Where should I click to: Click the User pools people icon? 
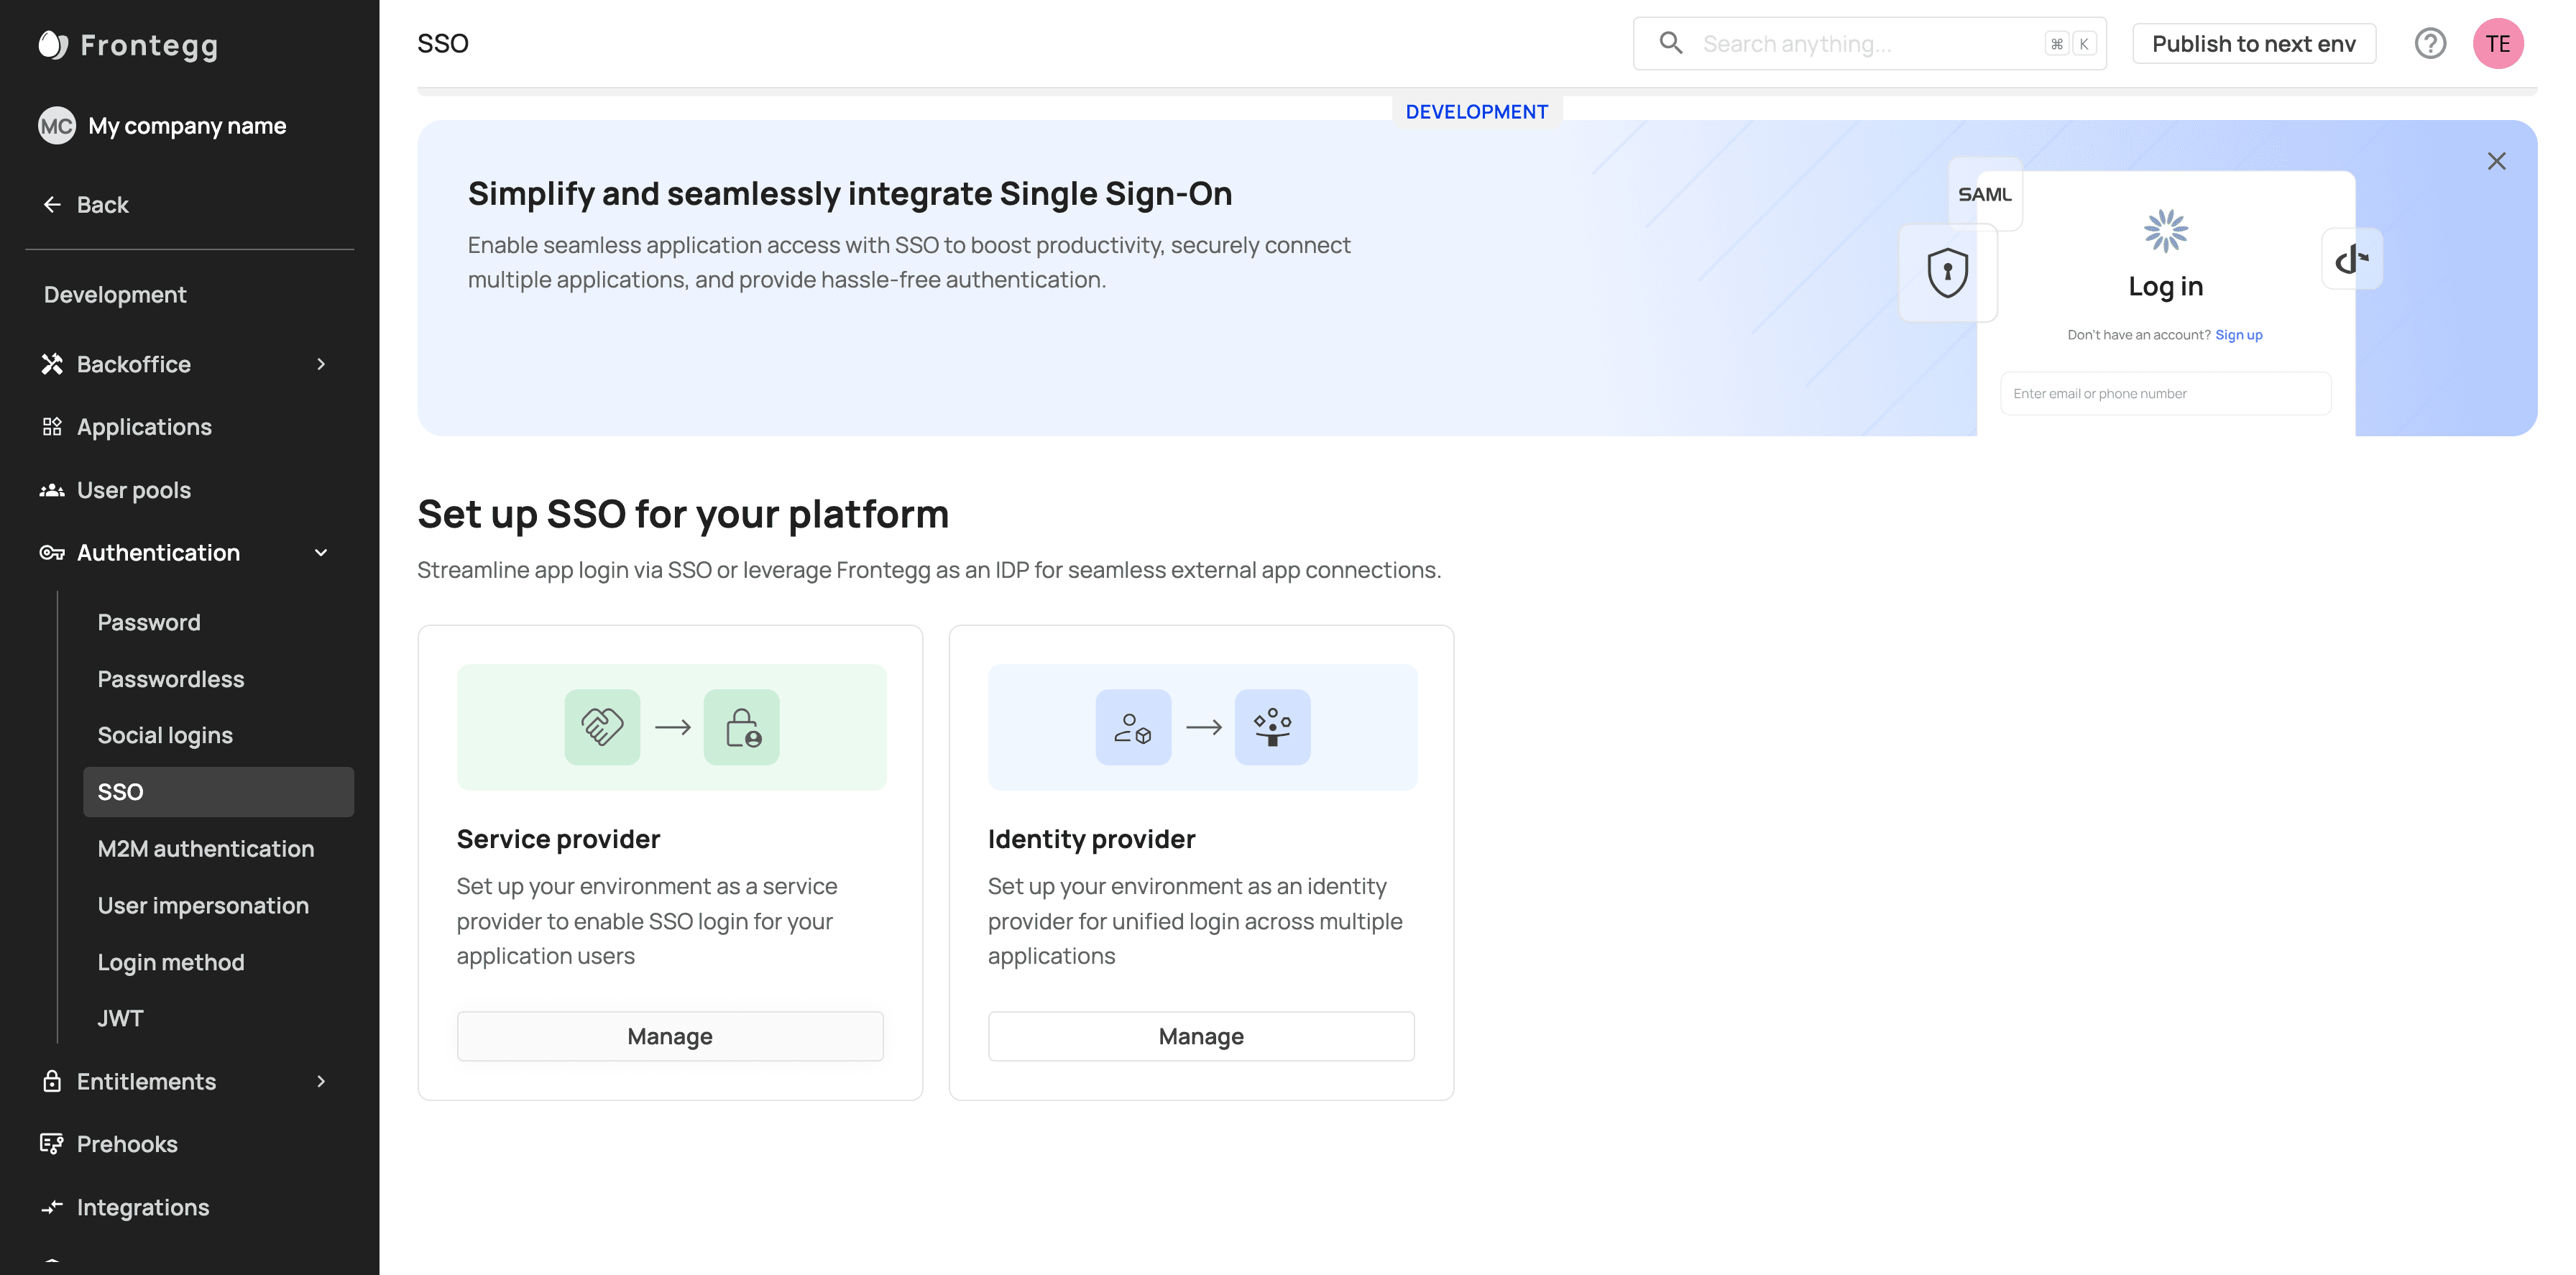(52, 490)
